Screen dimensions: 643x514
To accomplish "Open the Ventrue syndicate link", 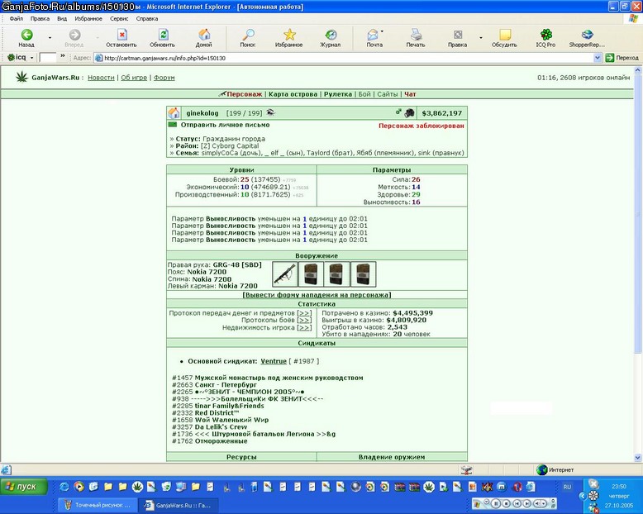I will (x=274, y=361).
